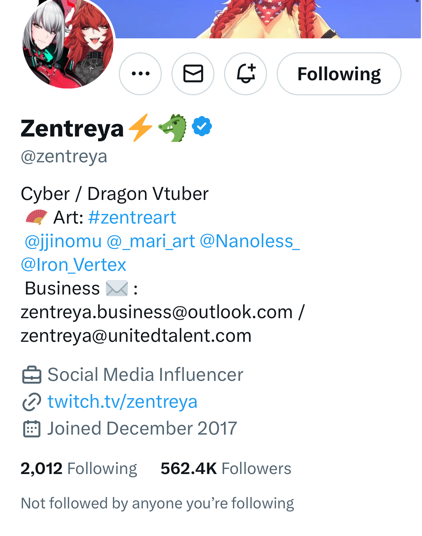The width and height of the screenshot is (422, 536).
Task: Open direct message via envelope icon
Action: (193, 74)
